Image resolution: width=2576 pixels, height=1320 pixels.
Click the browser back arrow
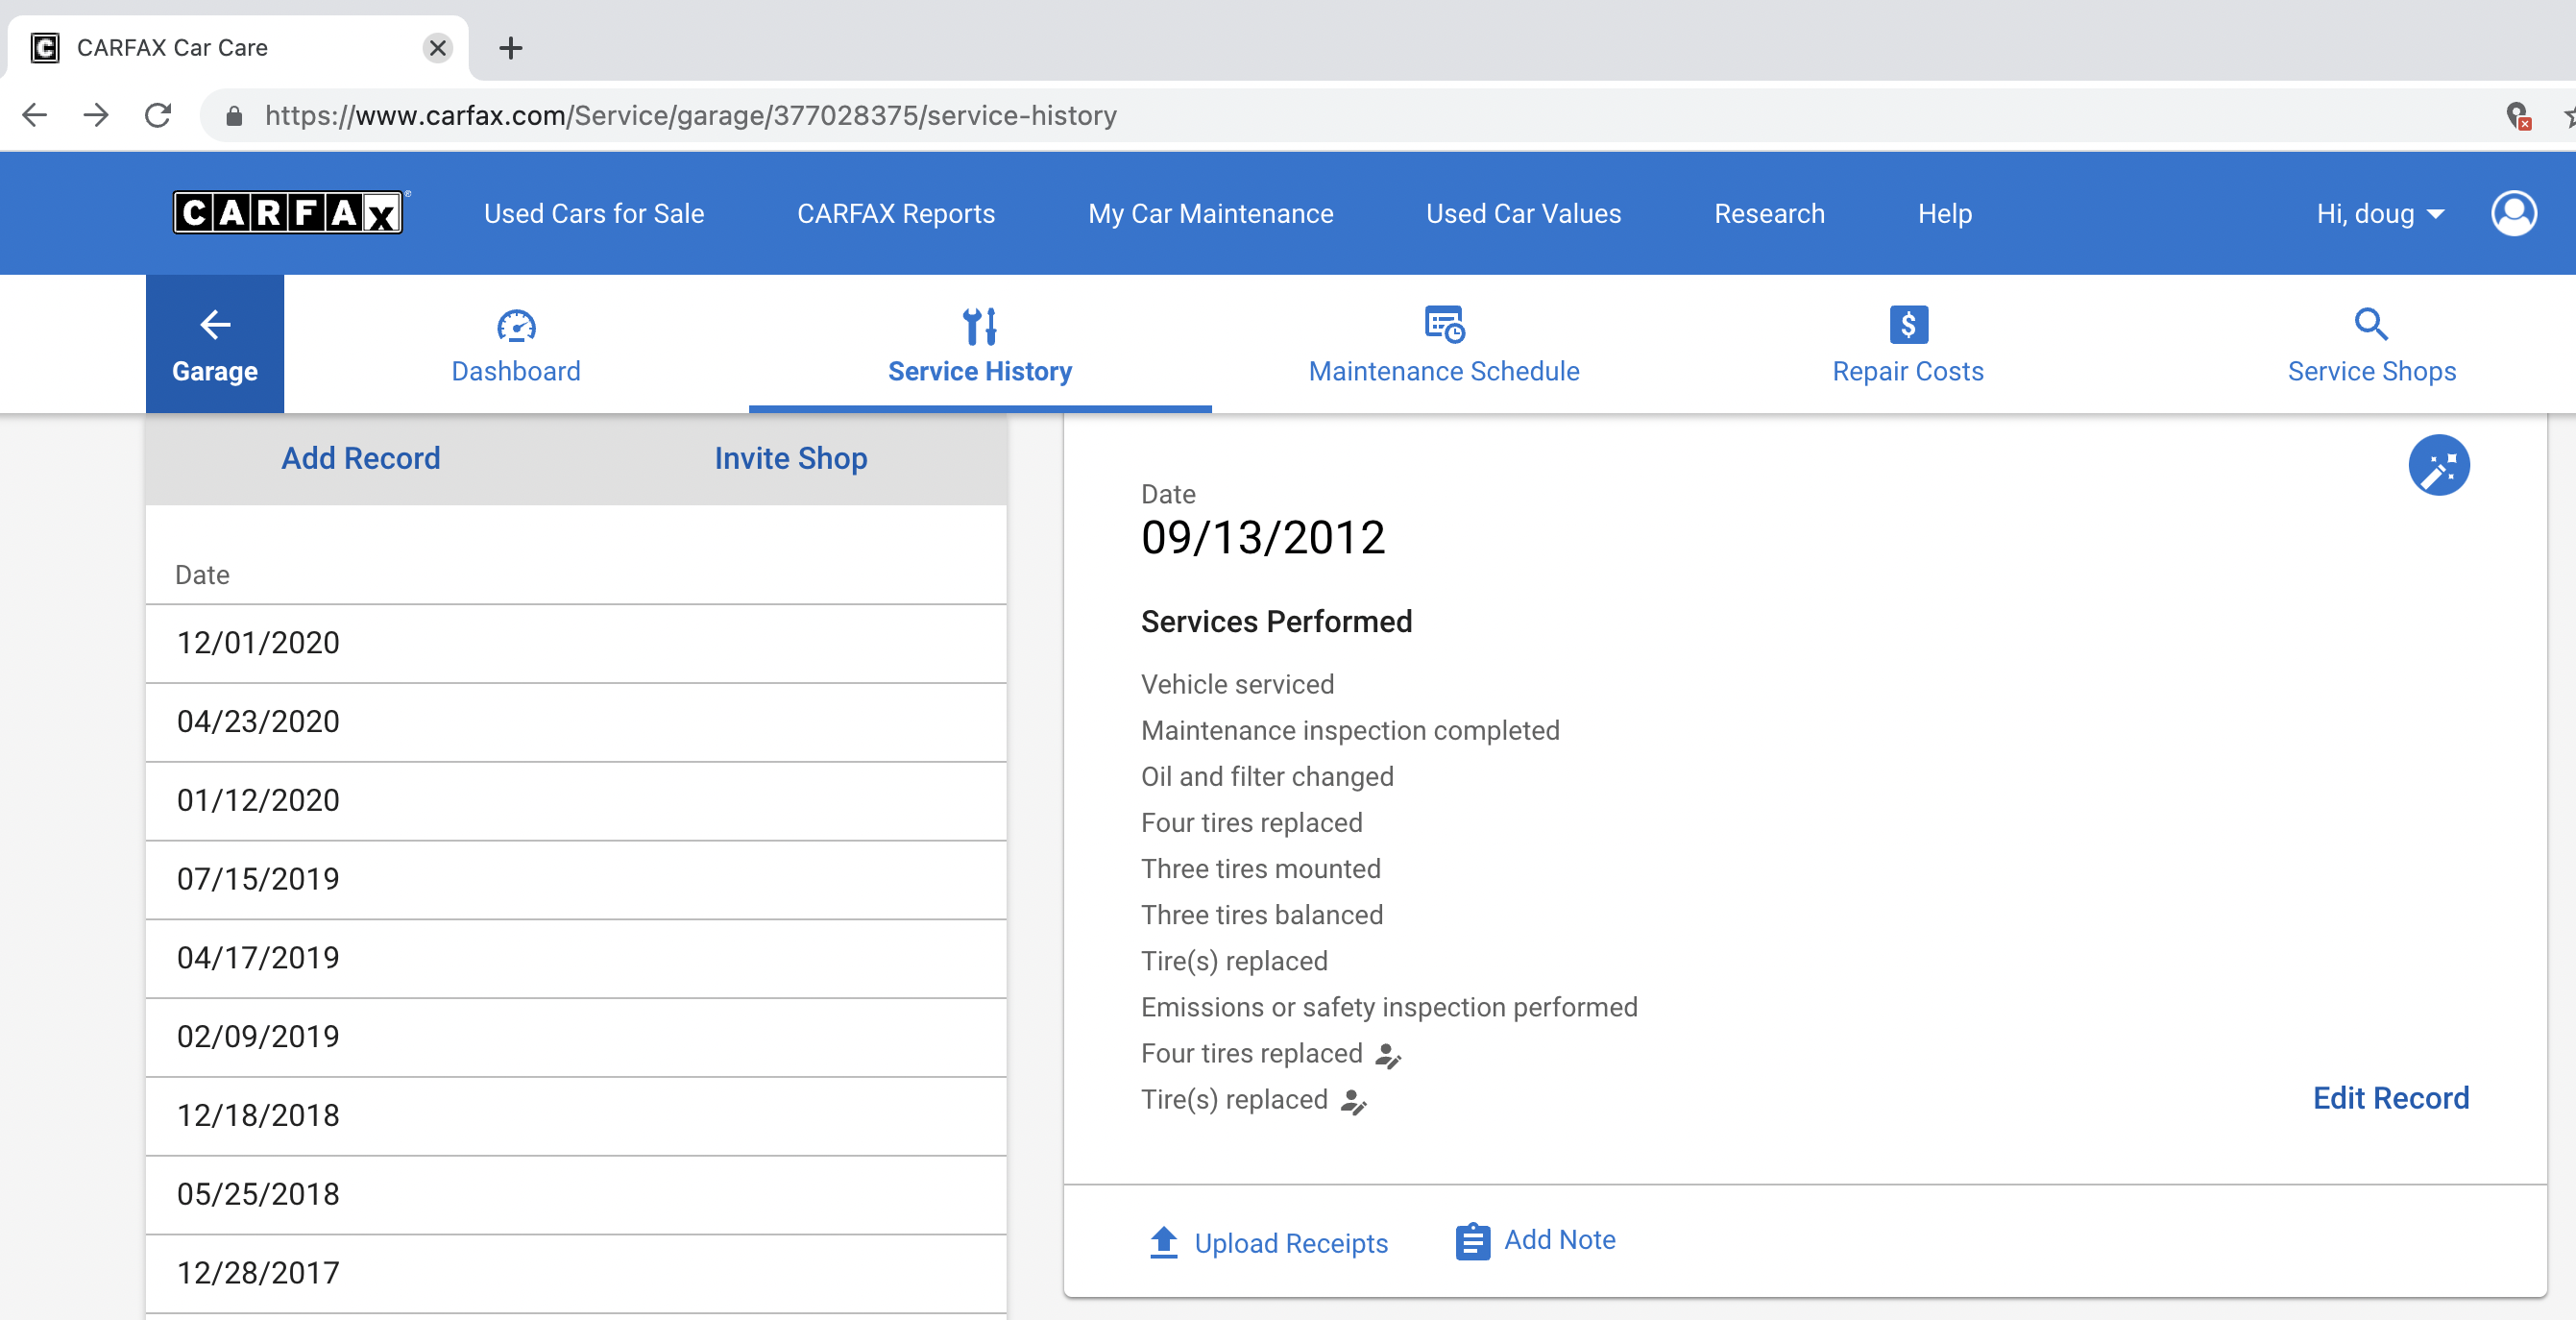pyautogui.click(x=34, y=115)
